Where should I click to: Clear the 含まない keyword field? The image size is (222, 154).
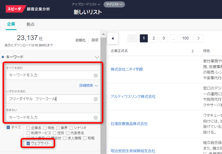(x=96, y=118)
